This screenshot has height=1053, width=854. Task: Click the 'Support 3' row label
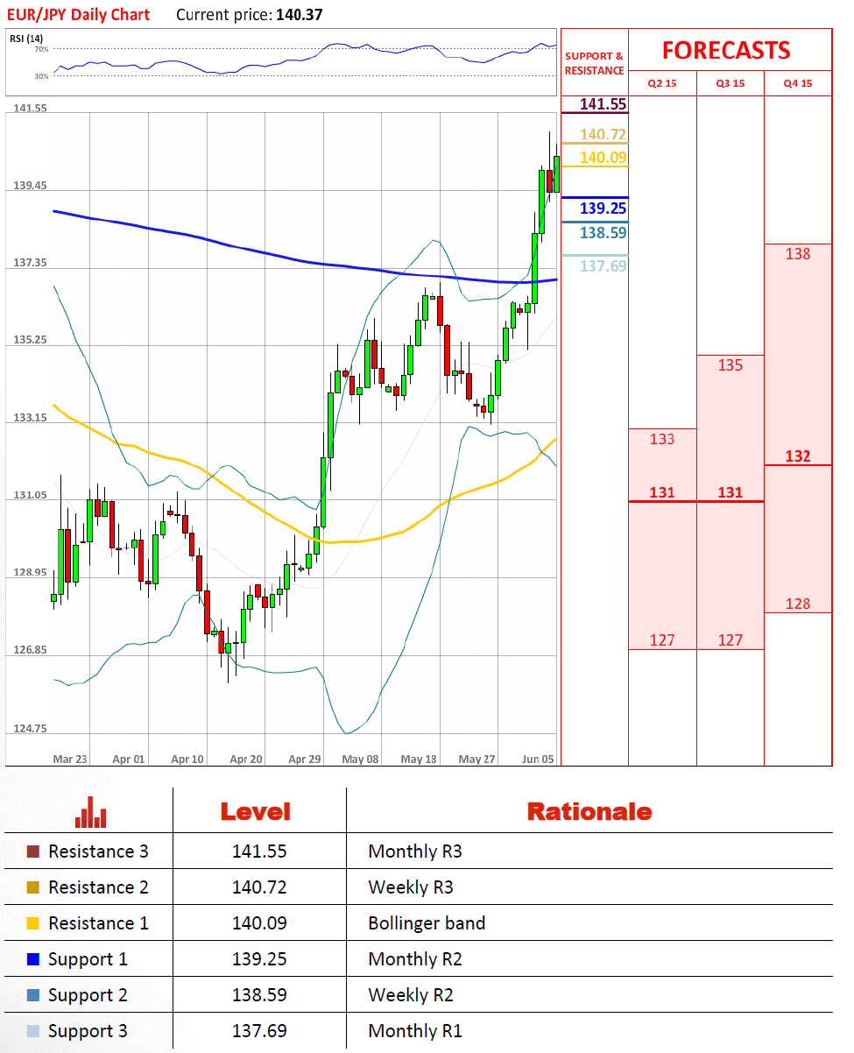(x=88, y=1031)
